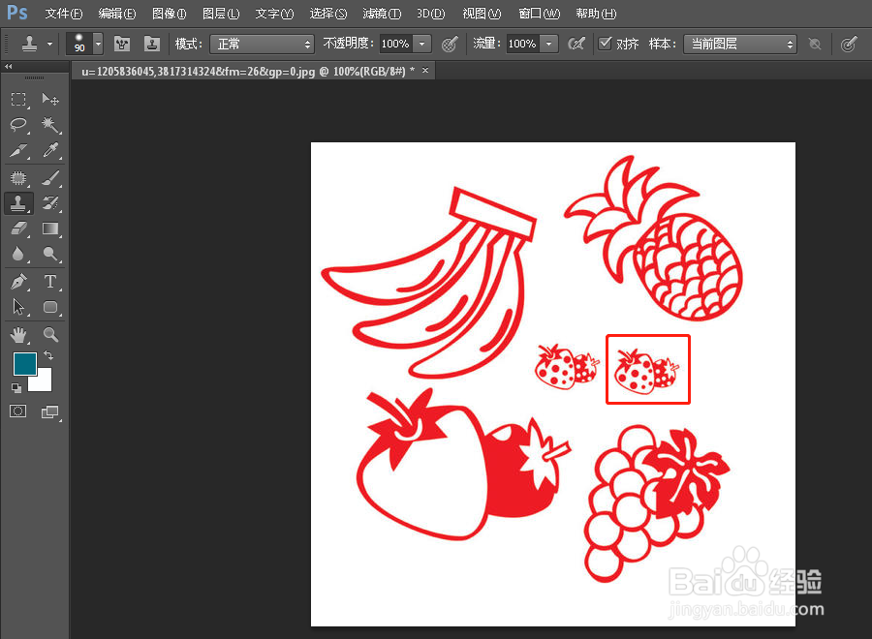Select the Eraser tool
Screen dimensions: 872x639
18,228
